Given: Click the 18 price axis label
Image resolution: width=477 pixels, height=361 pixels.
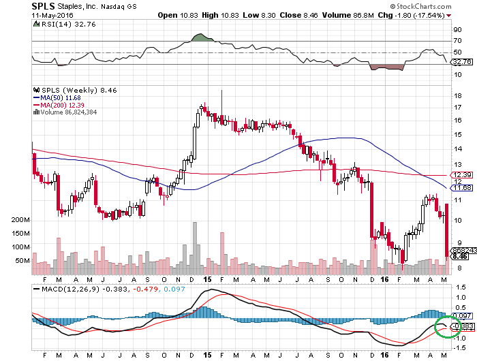Looking at the screenshot, I should 458,96.
